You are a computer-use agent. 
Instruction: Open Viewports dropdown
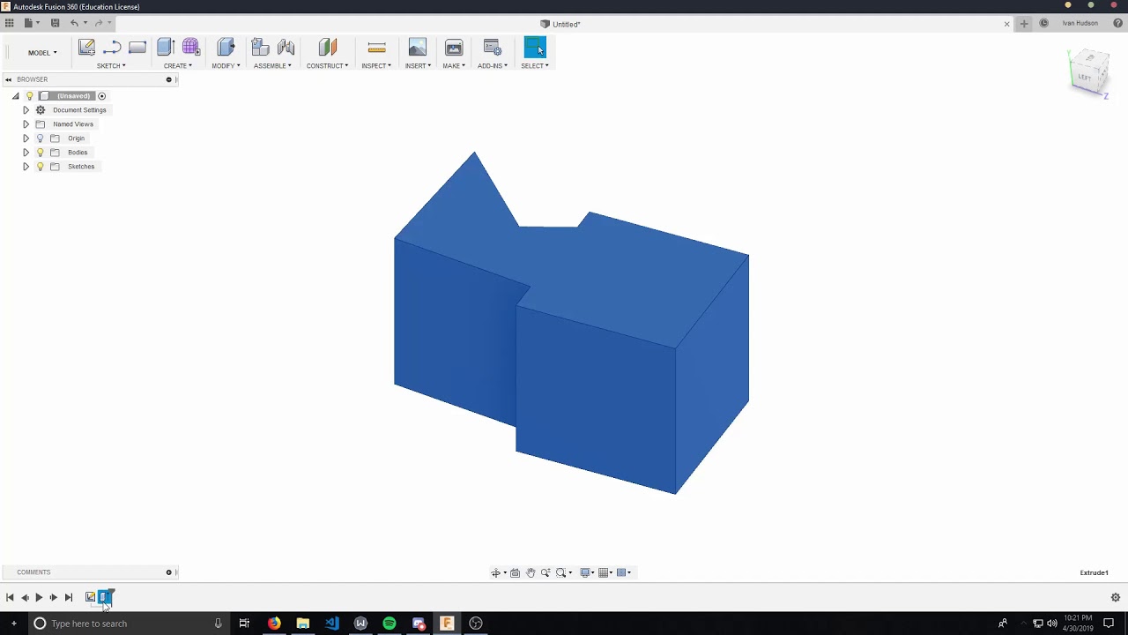pyautogui.click(x=624, y=572)
